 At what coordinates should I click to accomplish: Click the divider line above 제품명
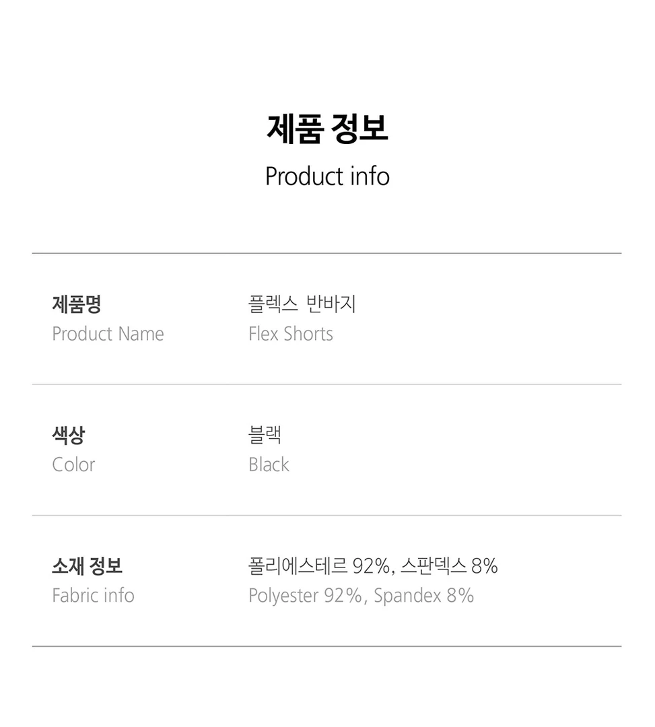click(x=327, y=254)
